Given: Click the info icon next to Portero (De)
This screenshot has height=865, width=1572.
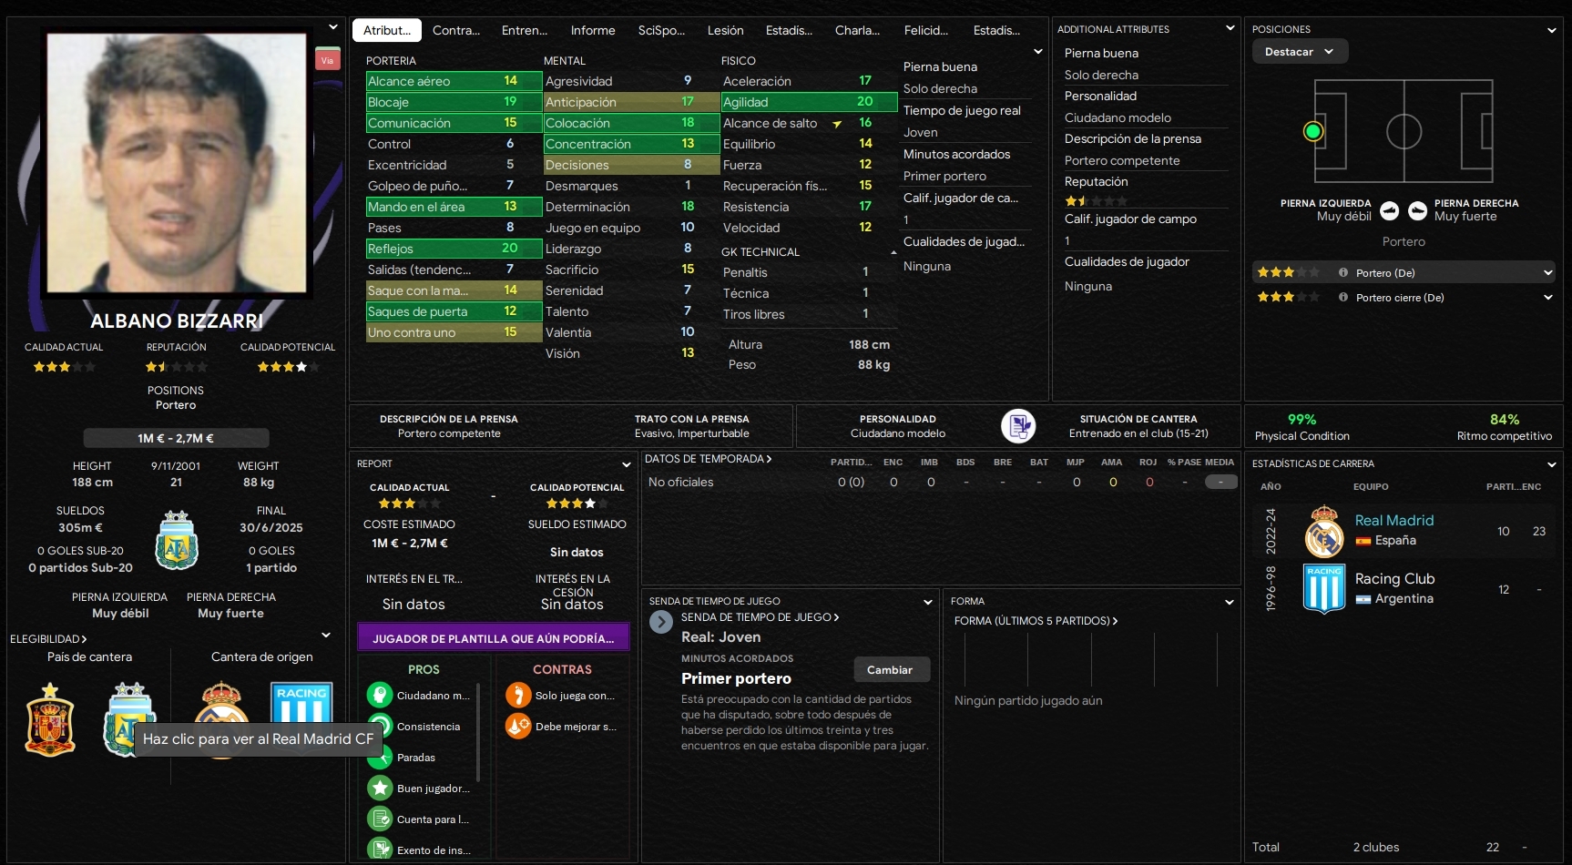Looking at the screenshot, I should coord(1343,272).
